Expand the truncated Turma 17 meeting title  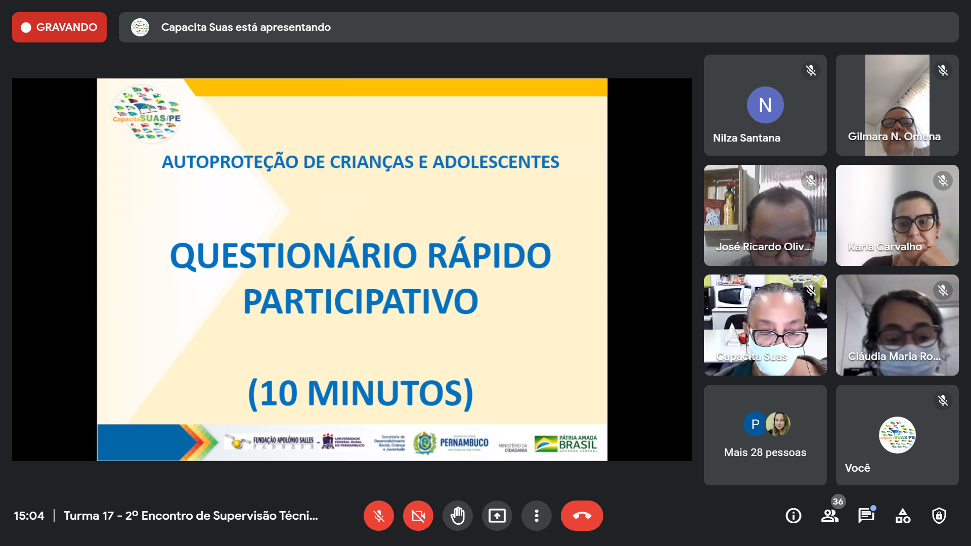(x=191, y=516)
